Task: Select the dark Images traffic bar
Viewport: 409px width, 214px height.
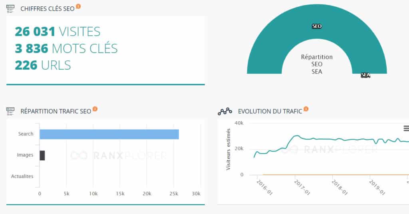Action: click(x=42, y=155)
